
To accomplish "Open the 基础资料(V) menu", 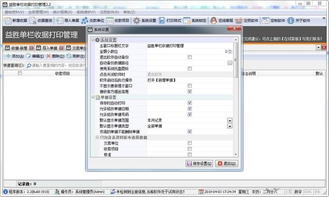I will coord(14,12).
